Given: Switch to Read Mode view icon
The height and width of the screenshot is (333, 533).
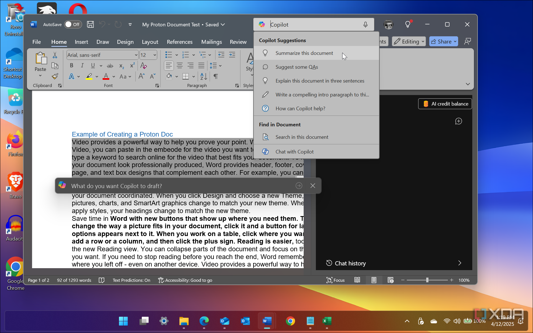Looking at the screenshot, I should [x=357, y=280].
